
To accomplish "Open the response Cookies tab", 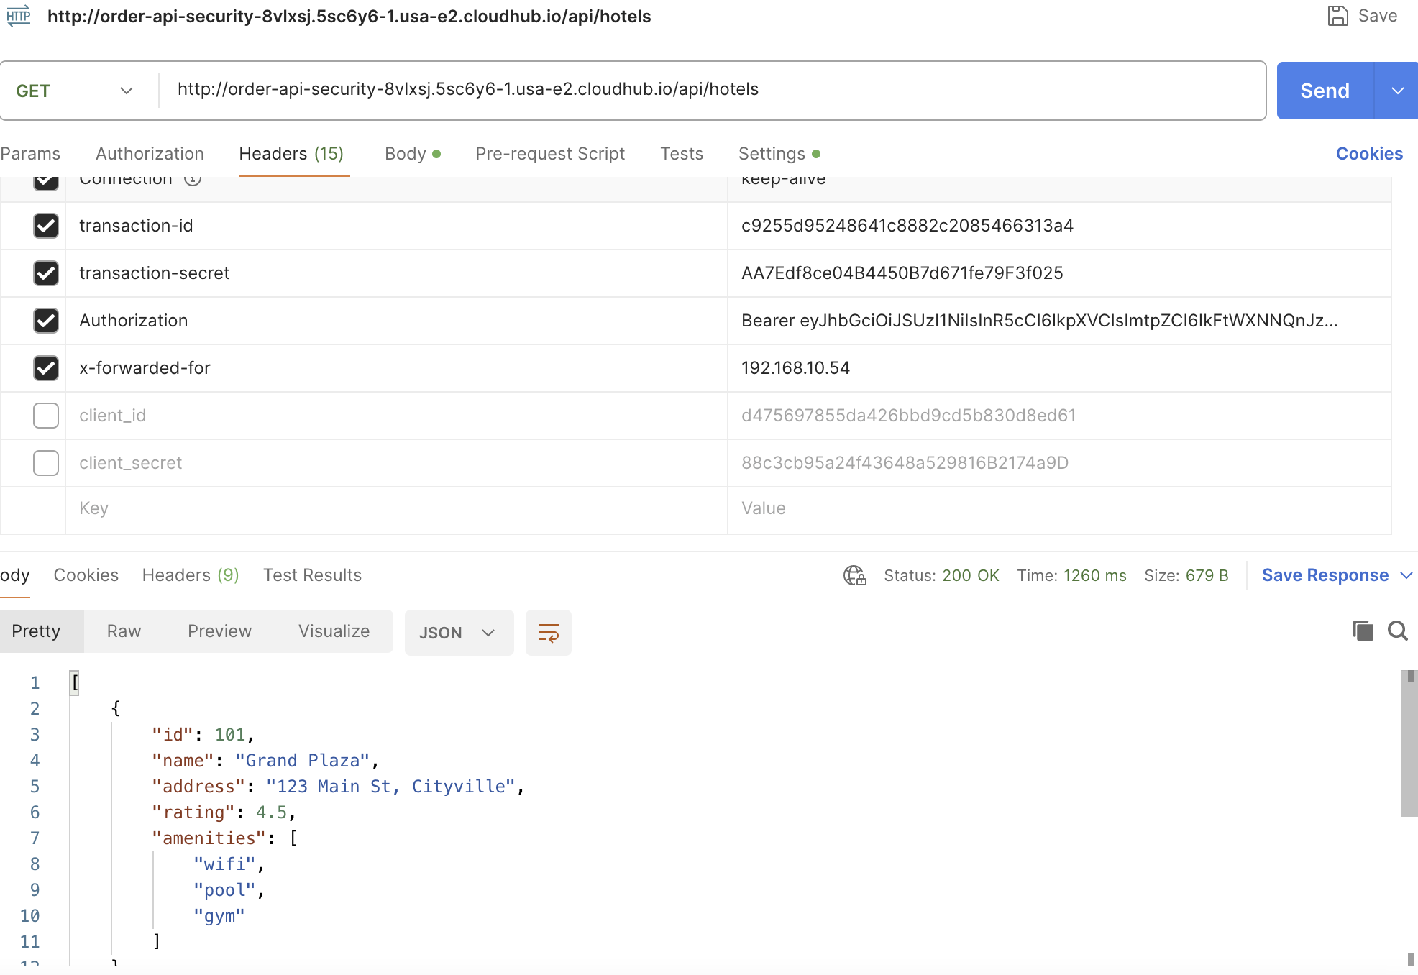I will [86, 575].
